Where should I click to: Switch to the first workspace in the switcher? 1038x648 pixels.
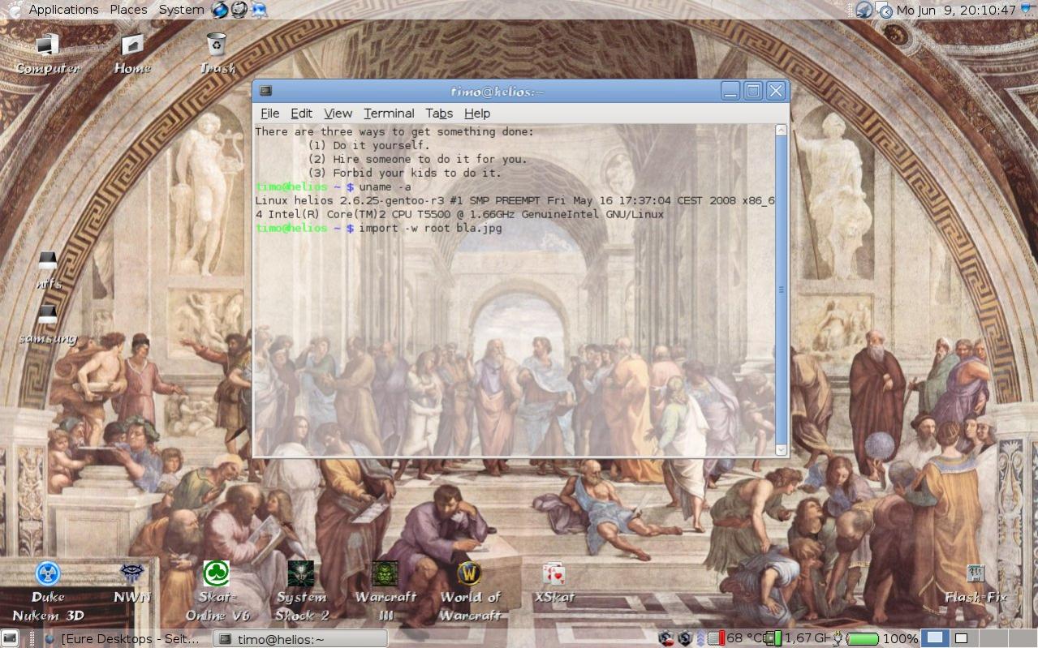(936, 638)
